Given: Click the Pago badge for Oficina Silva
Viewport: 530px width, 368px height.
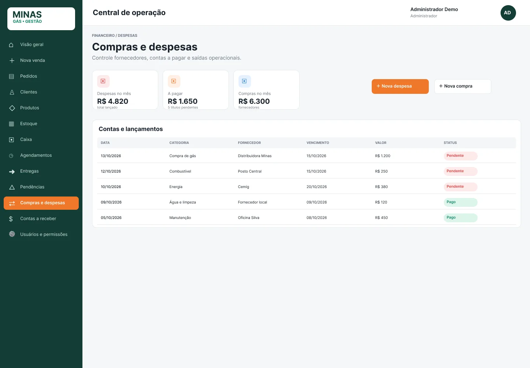Looking at the screenshot, I should tap(460, 218).
